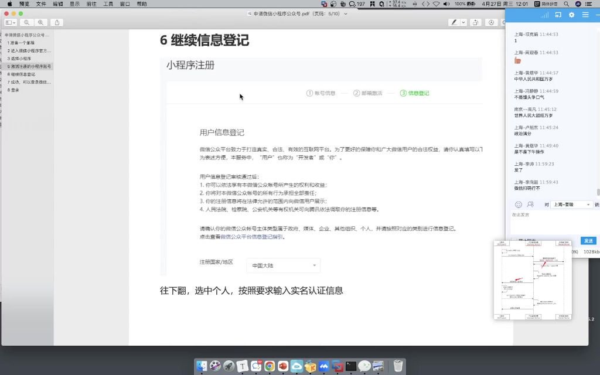Click the share icon in Preview toolbar
600x375 pixels.
[x=57, y=23]
